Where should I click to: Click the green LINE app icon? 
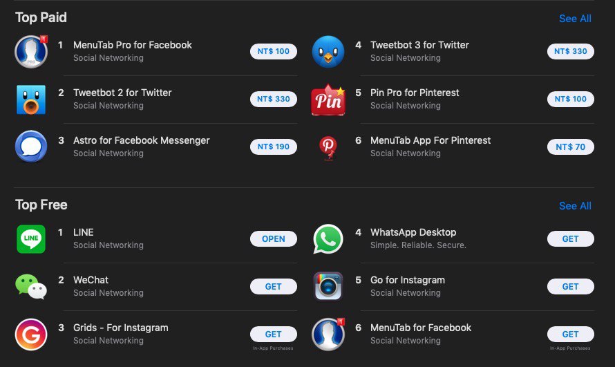point(31,238)
